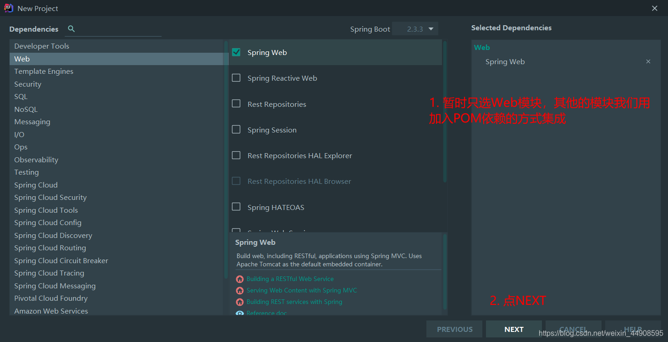Select the Testing category
Screen dimensions: 668x342
pos(117,172)
